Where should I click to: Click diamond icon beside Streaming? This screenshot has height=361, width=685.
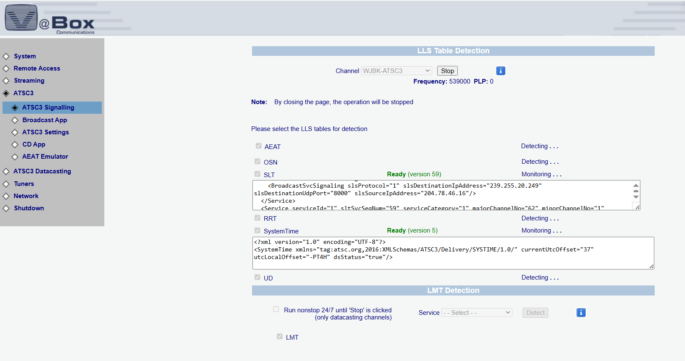[x=6, y=81]
